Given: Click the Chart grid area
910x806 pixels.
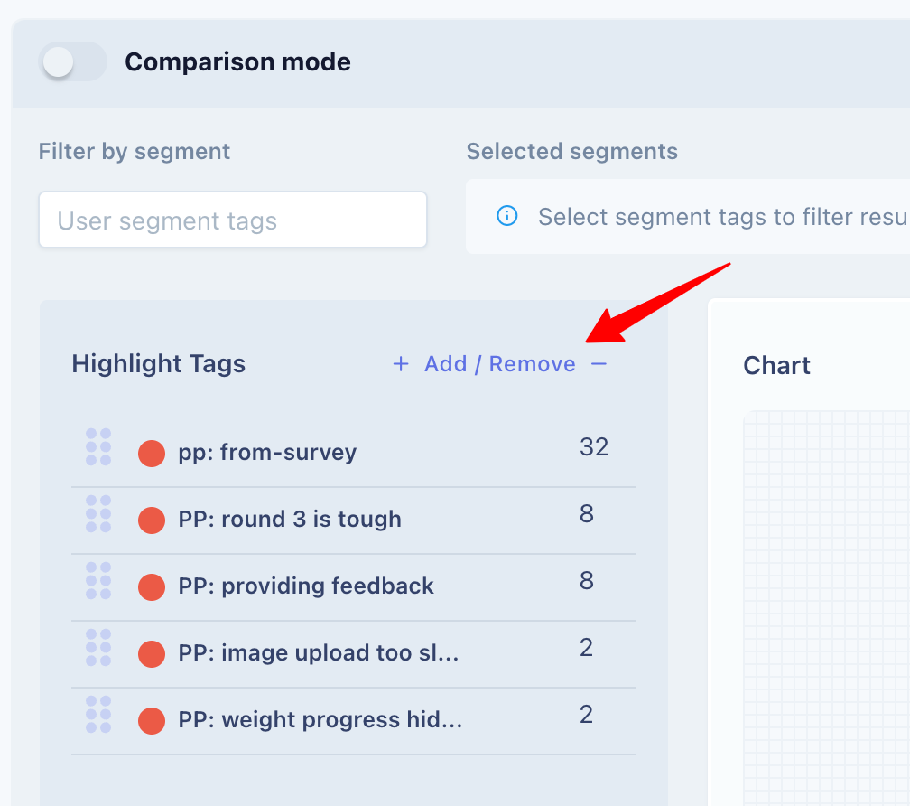Looking at the screenshot, I should click(x=826, y=608).
